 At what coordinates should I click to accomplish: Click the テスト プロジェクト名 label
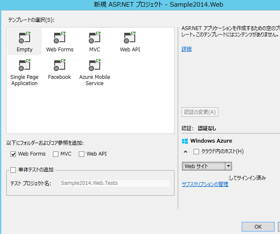coord(31,183)
